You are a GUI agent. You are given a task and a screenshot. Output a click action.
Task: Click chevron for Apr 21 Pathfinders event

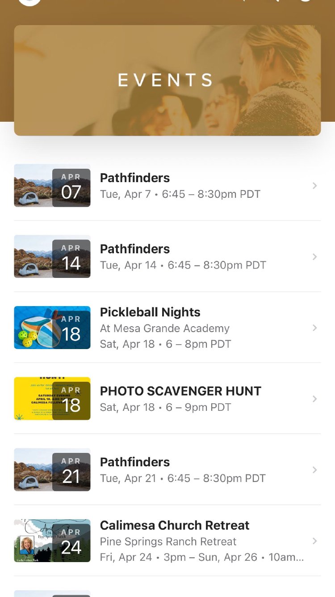[x=314, y=470]
